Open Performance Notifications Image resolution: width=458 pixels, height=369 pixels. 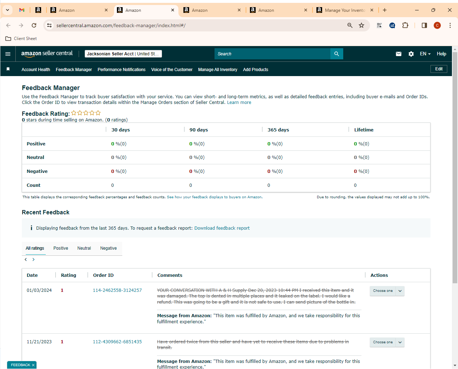point(122,70)
